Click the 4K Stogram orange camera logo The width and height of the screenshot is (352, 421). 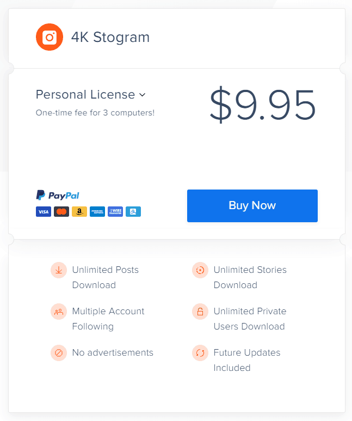[x=50, y=37]
